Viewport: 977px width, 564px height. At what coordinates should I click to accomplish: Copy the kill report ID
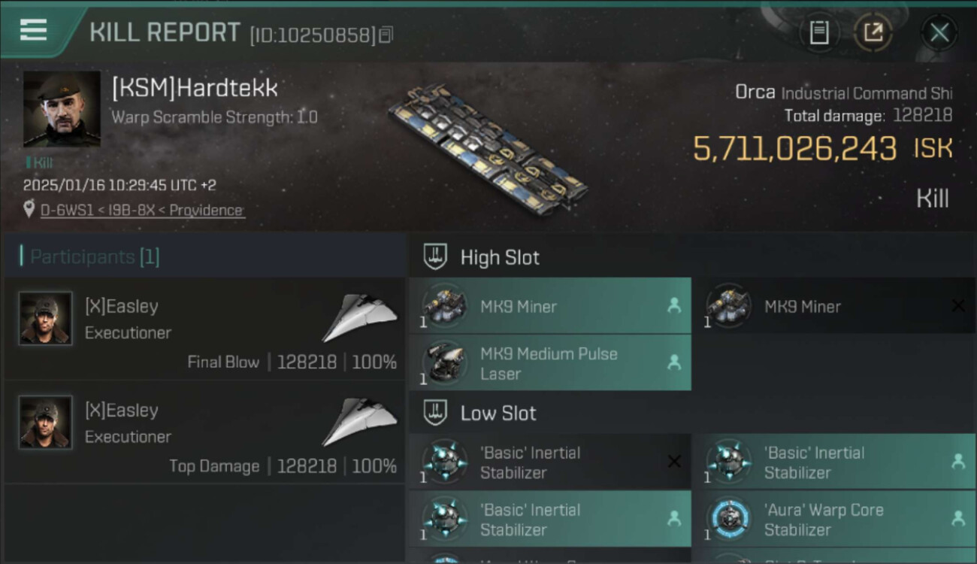pyautogui.click(x=386, y=35)
